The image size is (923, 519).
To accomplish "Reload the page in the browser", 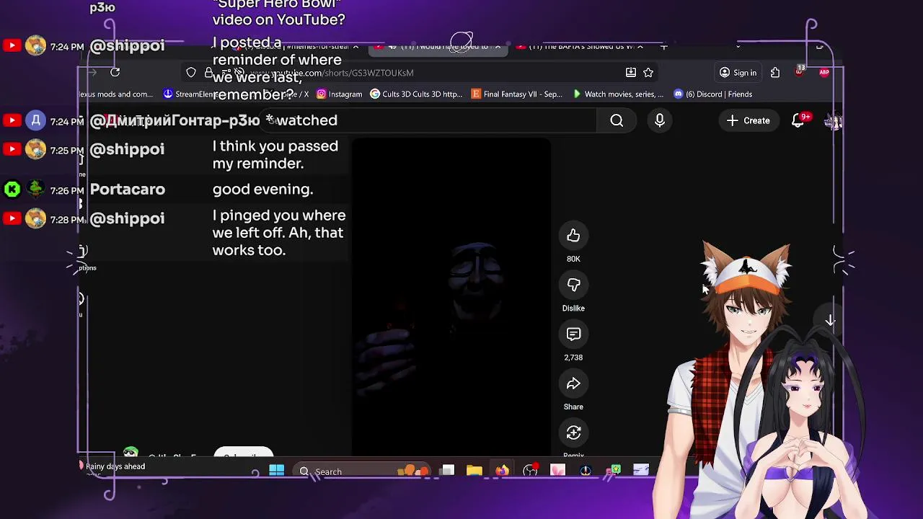I will pos(115,72).
